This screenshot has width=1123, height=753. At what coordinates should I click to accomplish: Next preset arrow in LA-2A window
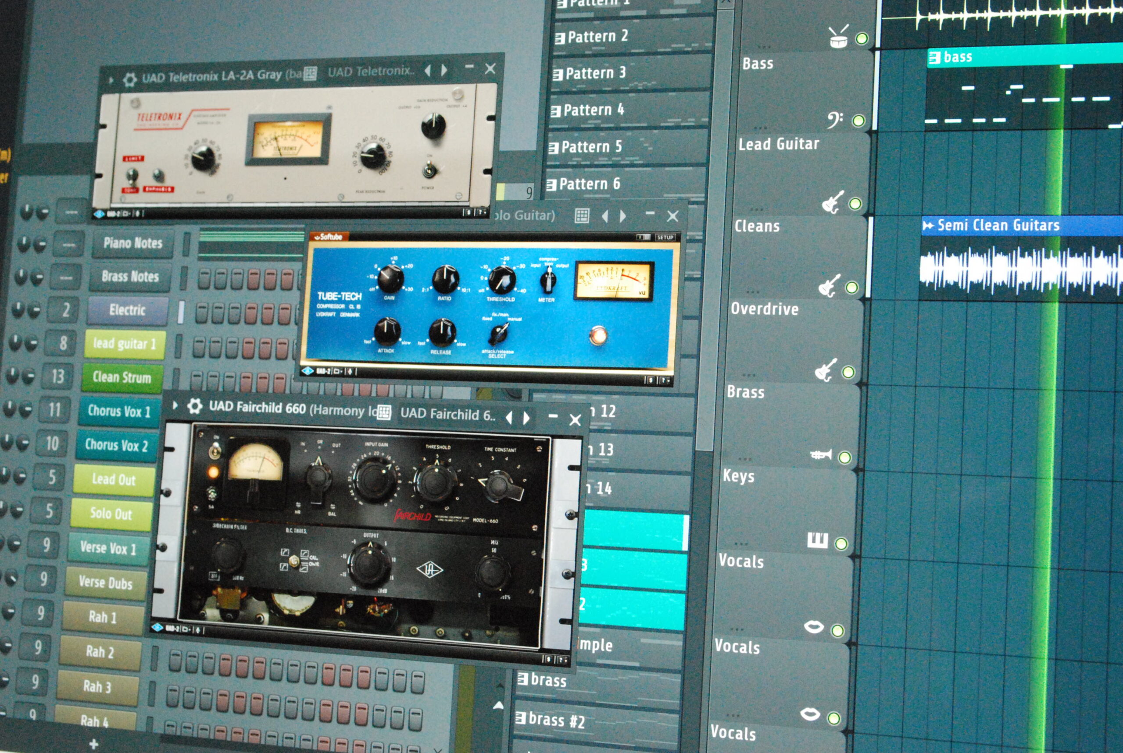444,71
